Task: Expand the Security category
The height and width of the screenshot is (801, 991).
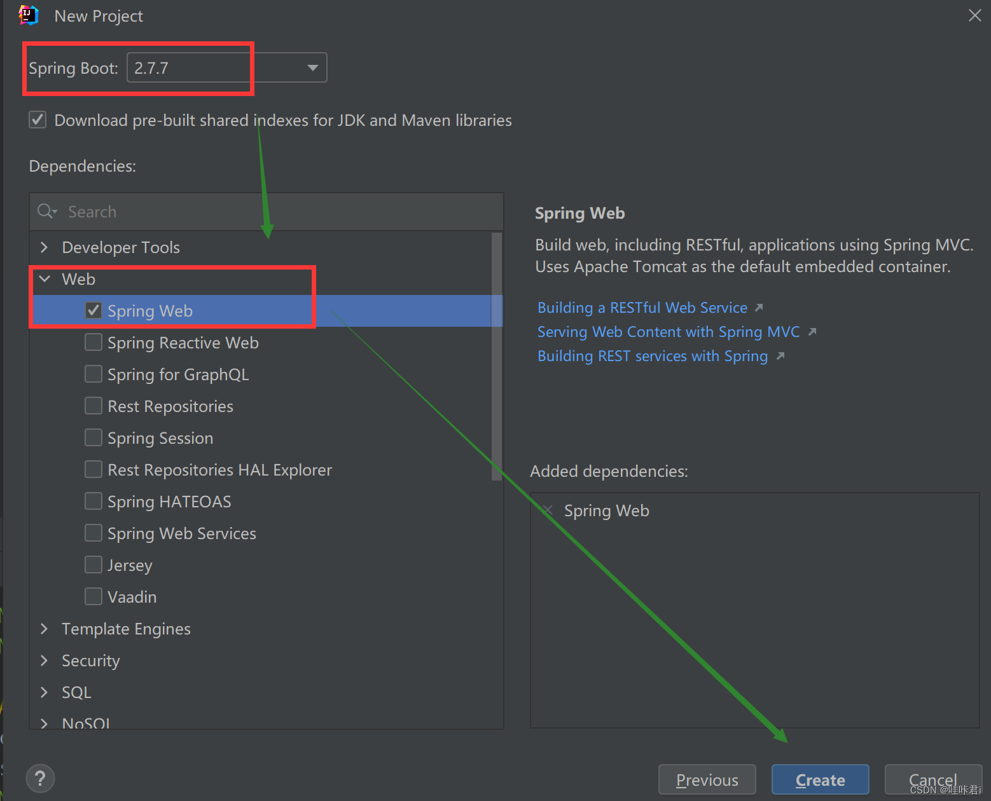Action: [43, 661]
